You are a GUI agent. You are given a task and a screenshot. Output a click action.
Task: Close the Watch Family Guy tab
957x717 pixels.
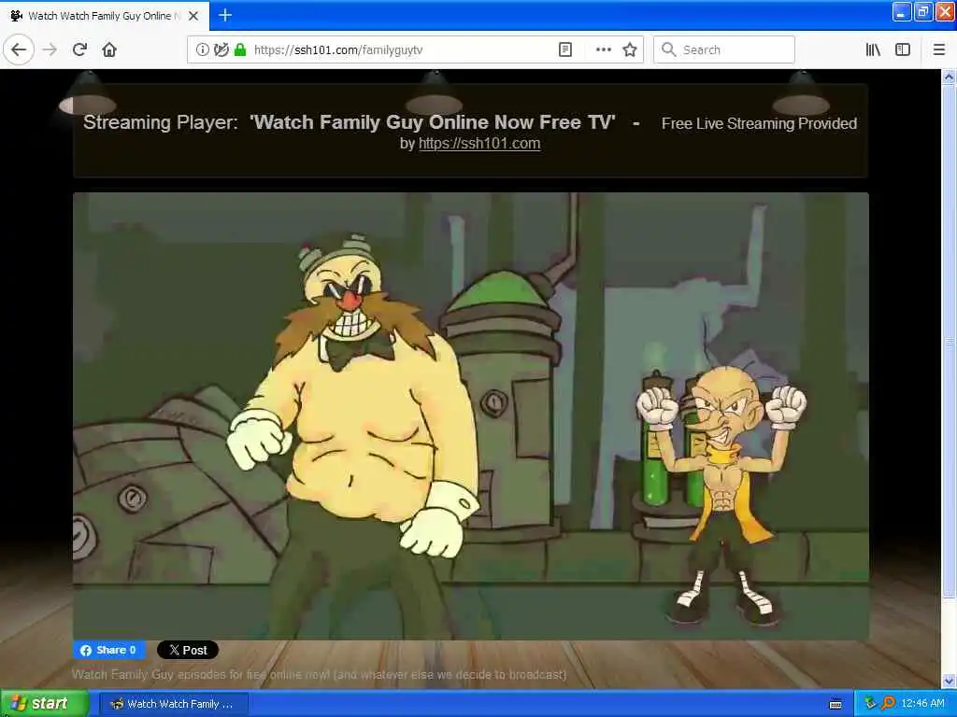coord(193,16)
